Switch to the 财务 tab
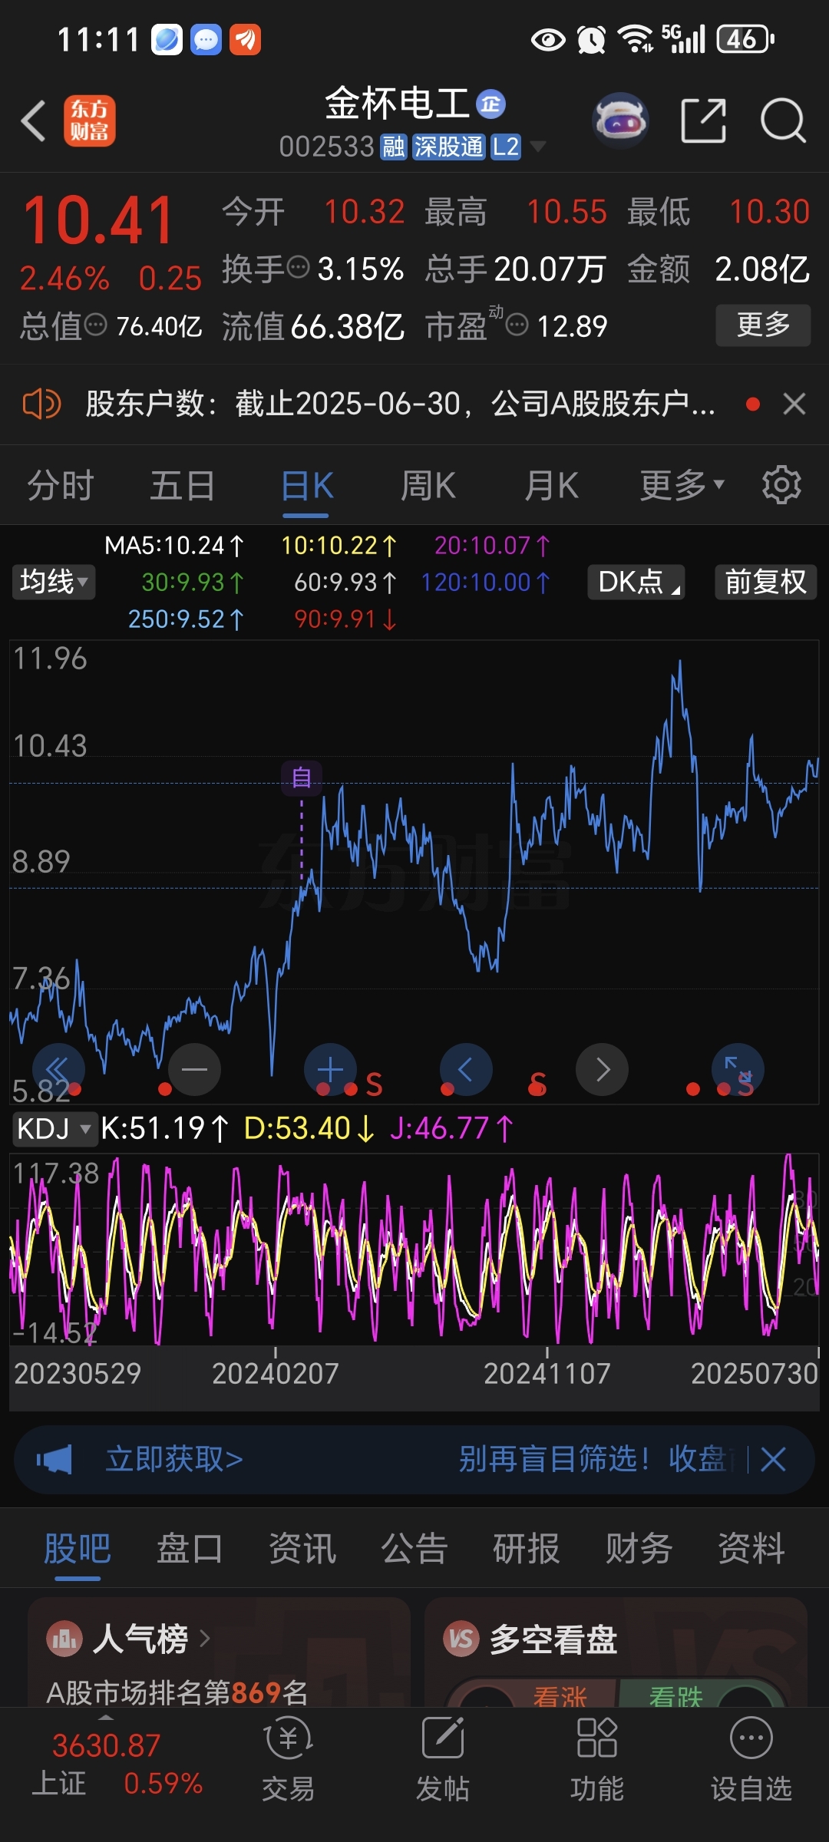This screenshot has height=1842, width=829. pyautogui.click(x=639, y=1549)
